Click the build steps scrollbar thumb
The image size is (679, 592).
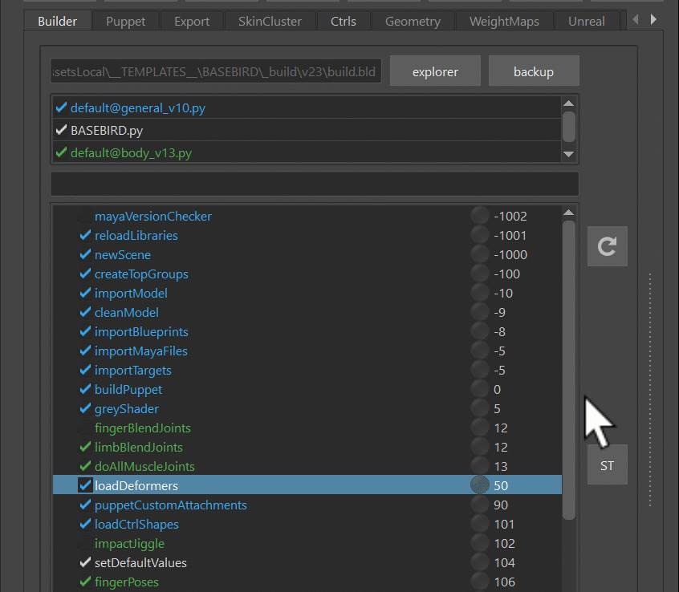pyautogui.click(x=568, y=370)
